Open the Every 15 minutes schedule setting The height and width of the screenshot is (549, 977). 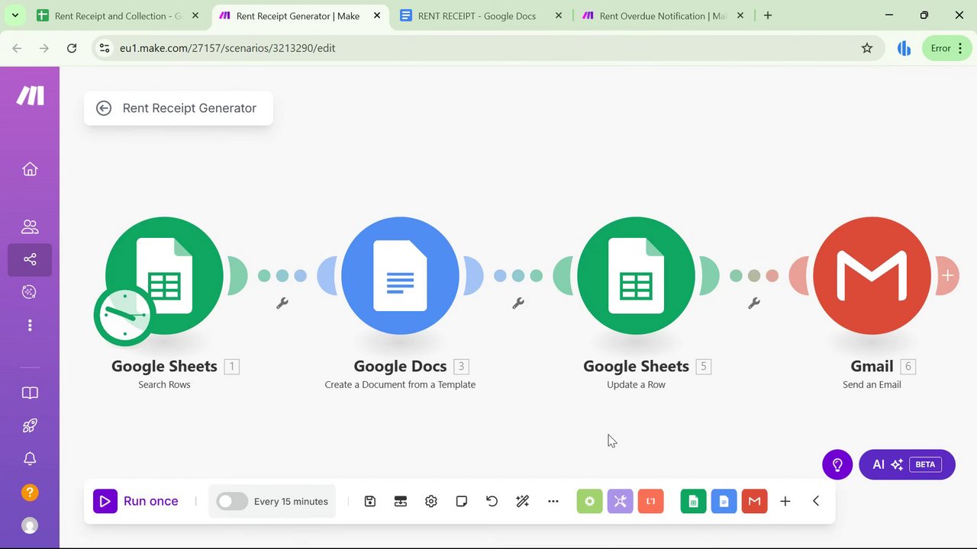pyautogui.click(x=291, y=501)
